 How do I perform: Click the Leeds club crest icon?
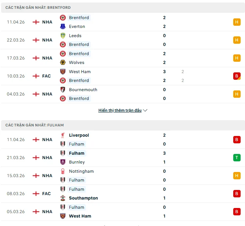(63, 36)
